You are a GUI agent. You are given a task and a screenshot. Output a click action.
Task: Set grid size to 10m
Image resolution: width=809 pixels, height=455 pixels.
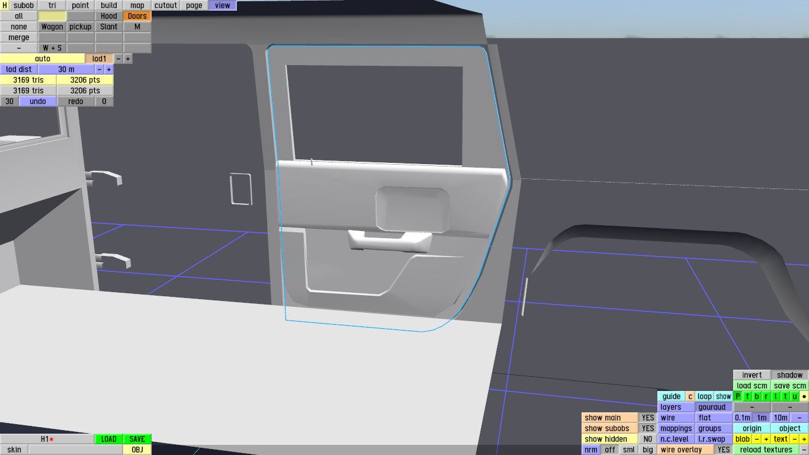(781, 418)
